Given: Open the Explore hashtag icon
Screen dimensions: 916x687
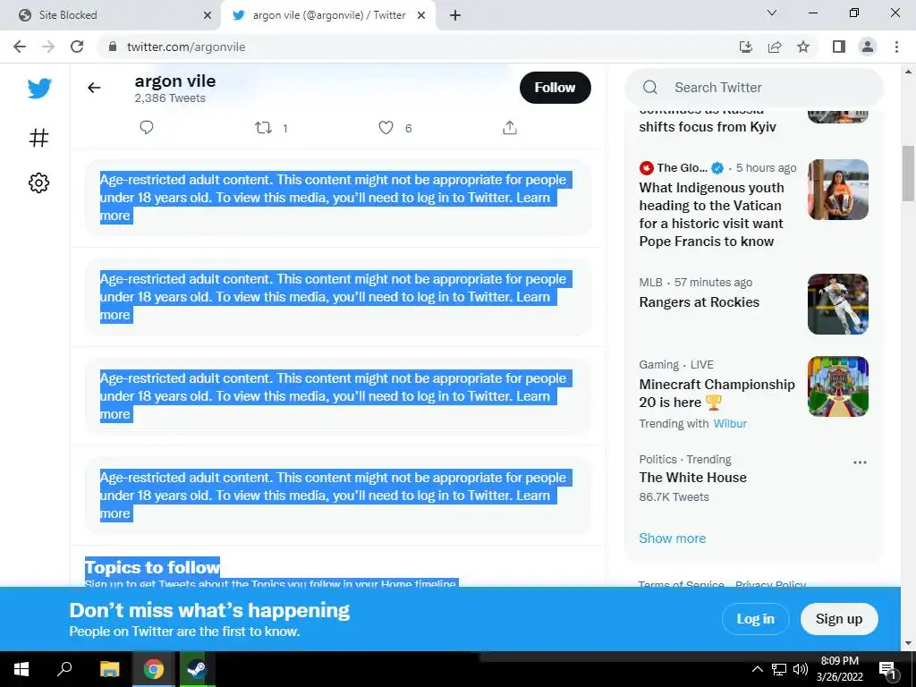Looking at the screenshot, I should (39, 138).
